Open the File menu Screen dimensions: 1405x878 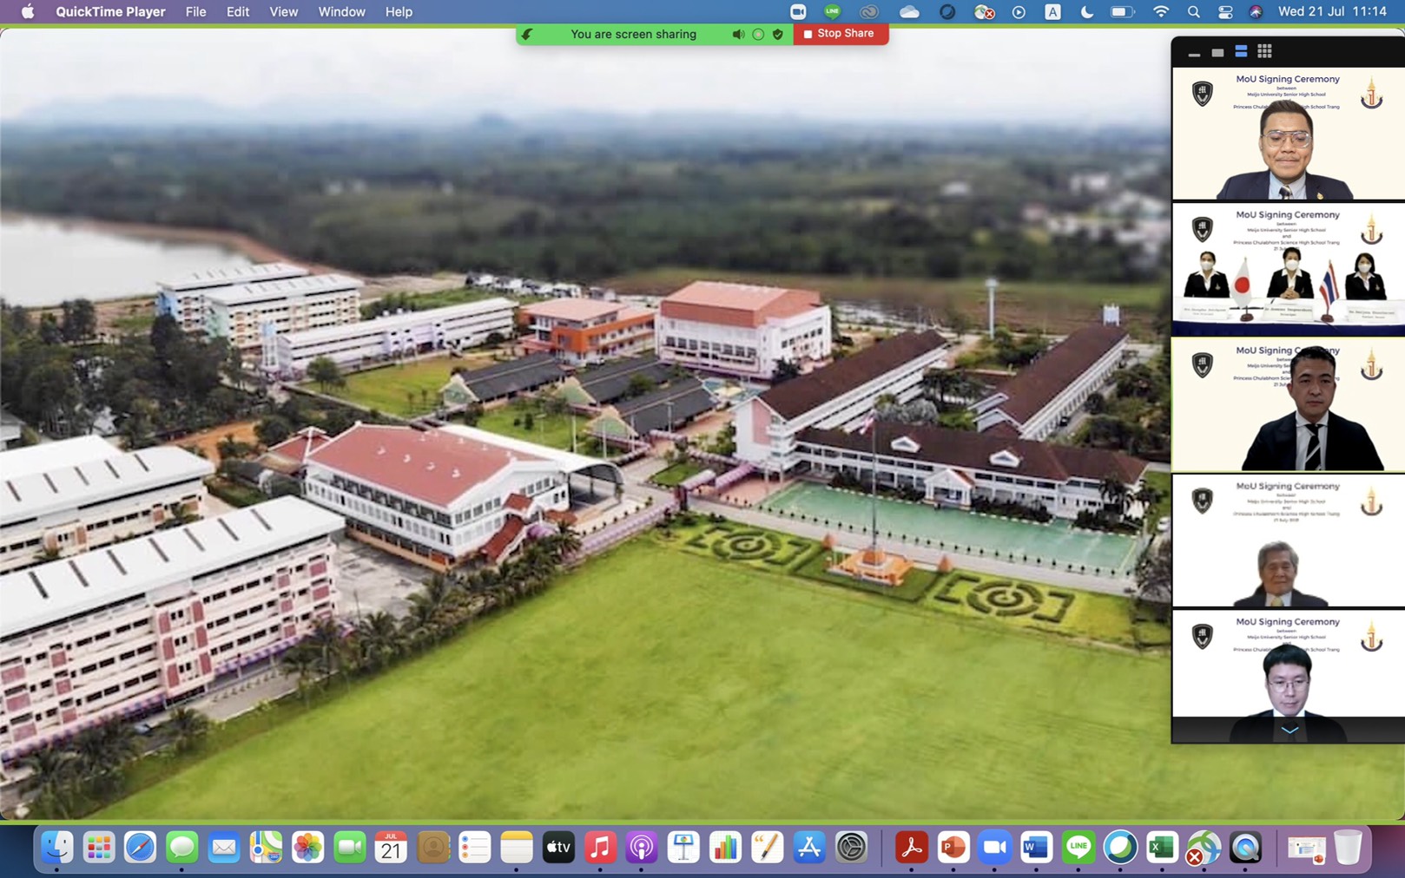click(x=195, y=12)
